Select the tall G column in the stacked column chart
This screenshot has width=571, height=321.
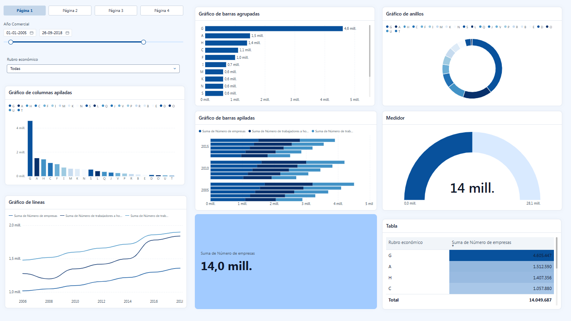[x=30, y=148]
